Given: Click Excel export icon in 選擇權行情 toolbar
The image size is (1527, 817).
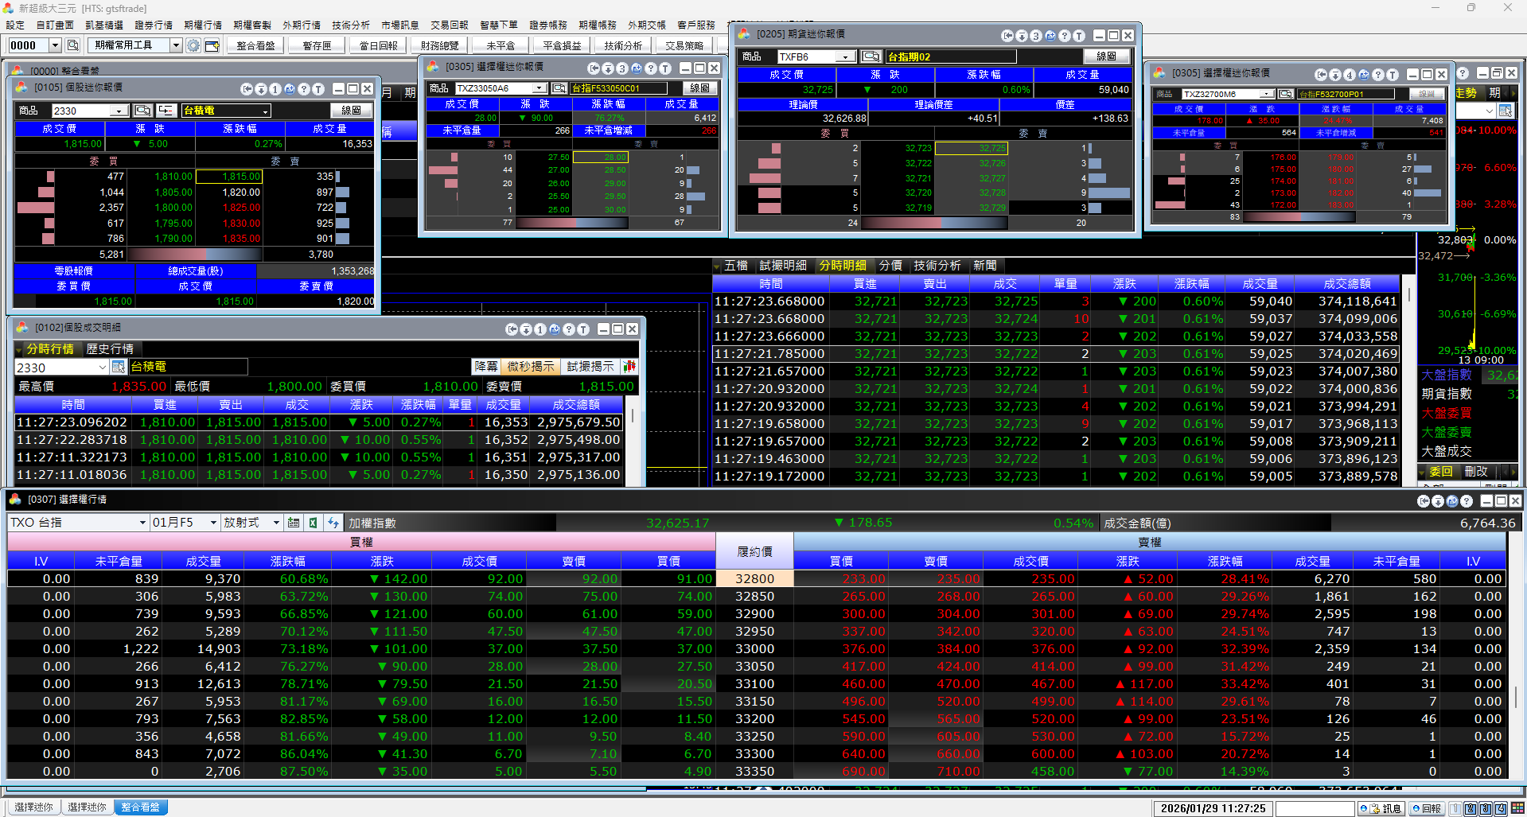Looking at the screenshot, I should point(314,523).
